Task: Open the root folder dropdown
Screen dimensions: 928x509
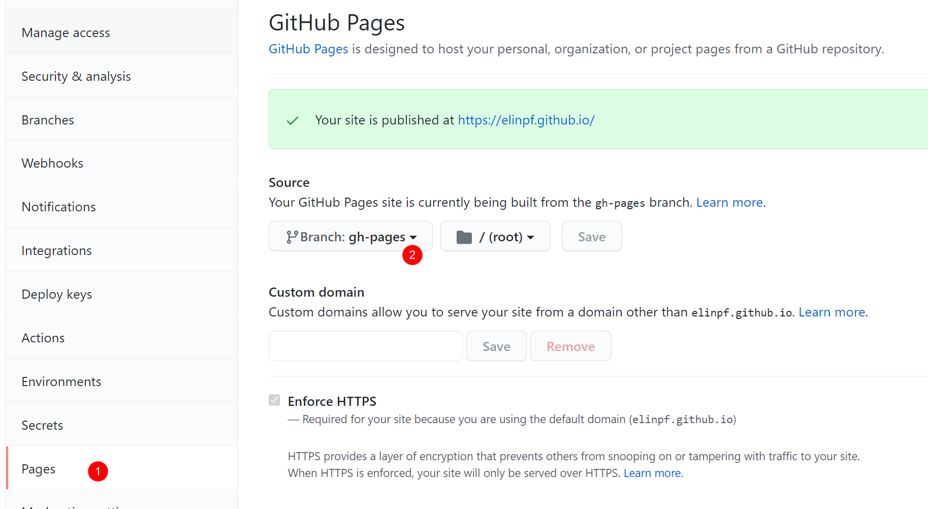Action: coord(495,236)
